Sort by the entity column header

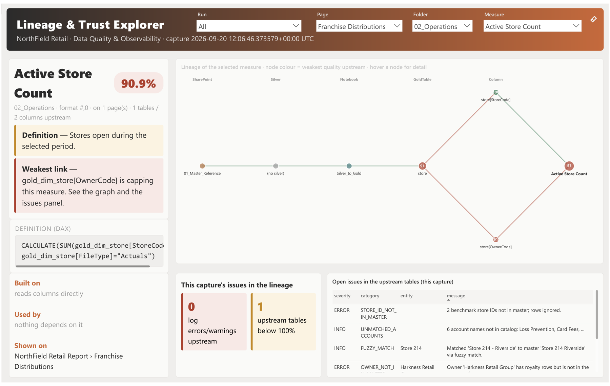tap(406, 296)
